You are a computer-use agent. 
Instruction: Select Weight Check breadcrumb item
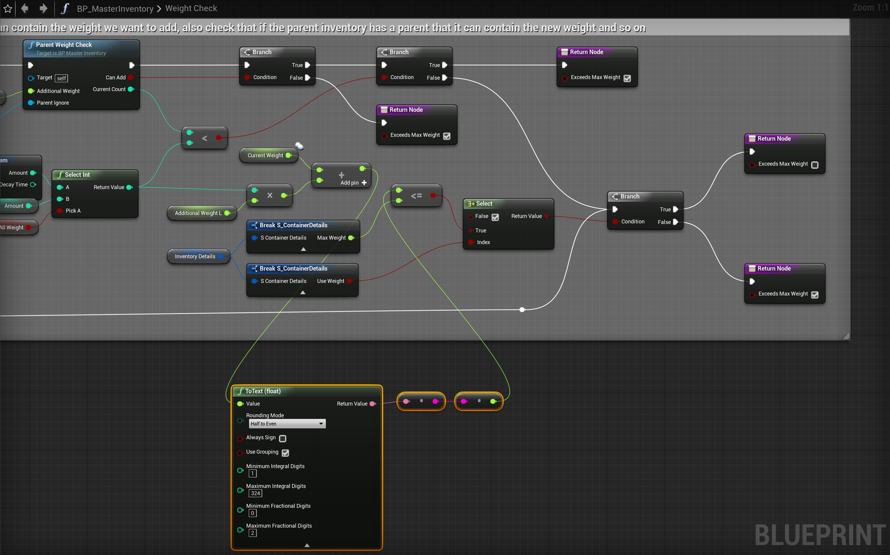[191, 8]
